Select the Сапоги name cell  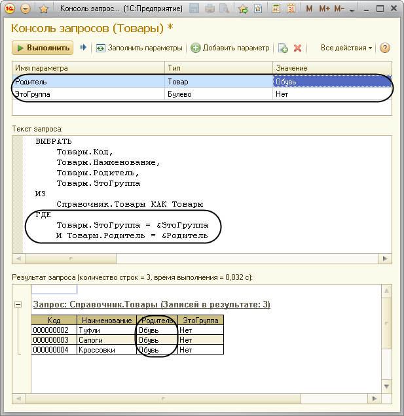[107, 340]
